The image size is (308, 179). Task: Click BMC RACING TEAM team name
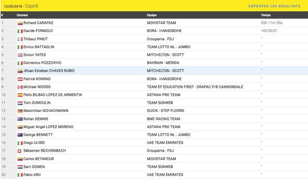[x=164, y=119]
